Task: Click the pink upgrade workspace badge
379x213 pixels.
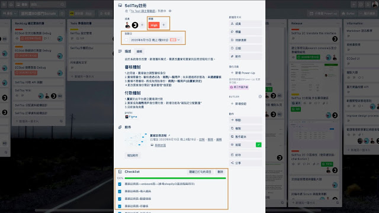Action: point(239,87)
